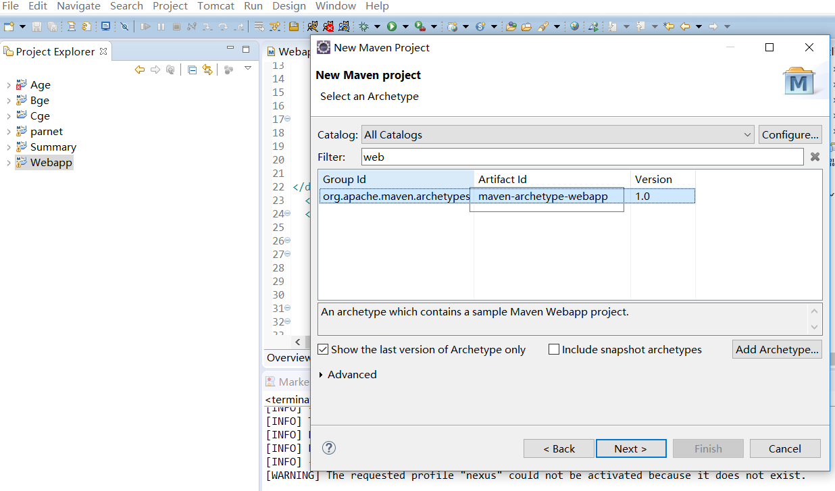Viewport: 835px width, 491px height.
Task: Click the Run Last Tool external tools icon
Action: (x=420, y=26)
